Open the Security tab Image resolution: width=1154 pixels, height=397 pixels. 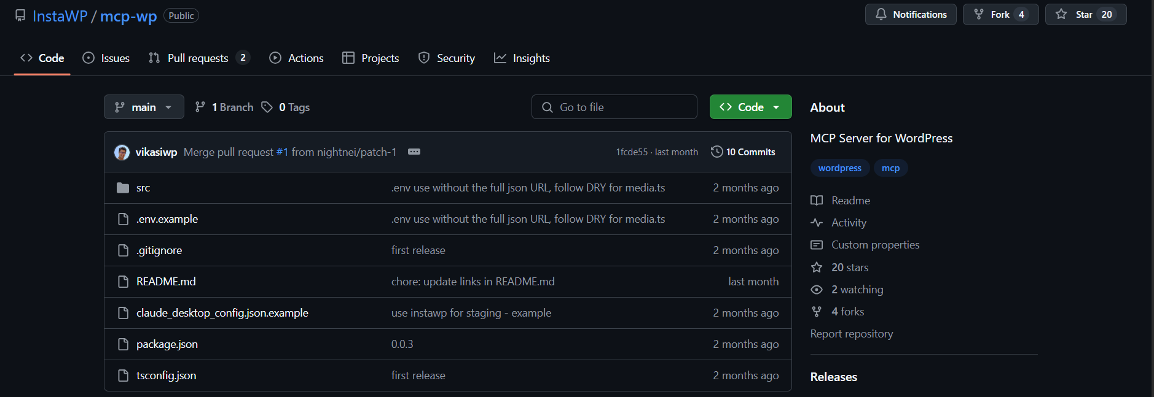(x=447, y=58)
